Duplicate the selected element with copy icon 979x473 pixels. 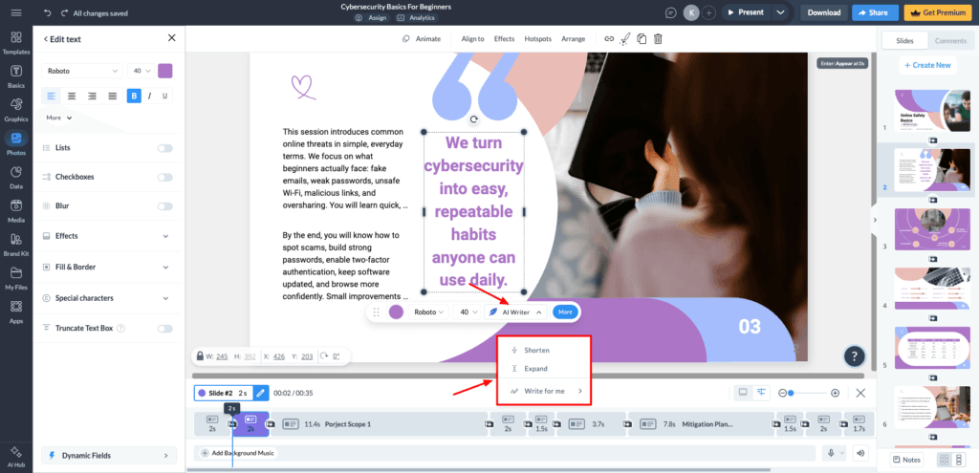click(x=642, y=38)
